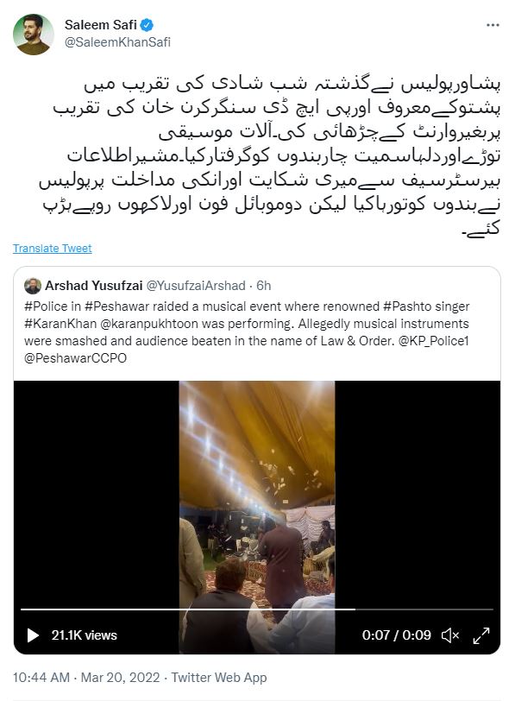The height and width of the screenshot is (701, 515).
Task: Click the Translate Tweet link
Action: 53,248
